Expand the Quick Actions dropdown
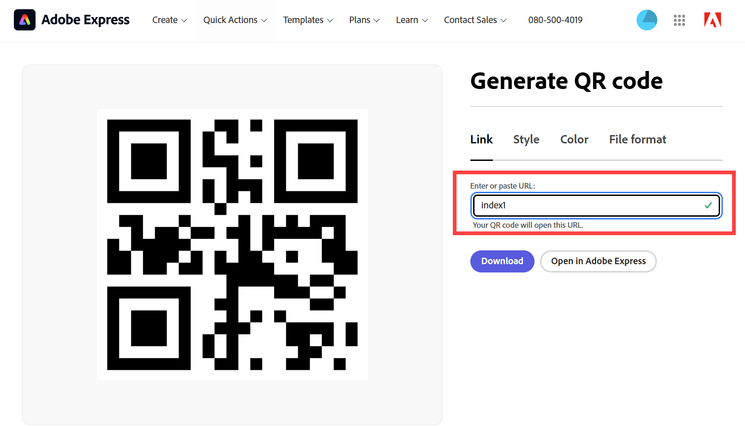The height and width of the screenshot is (426, 745). 235,20
